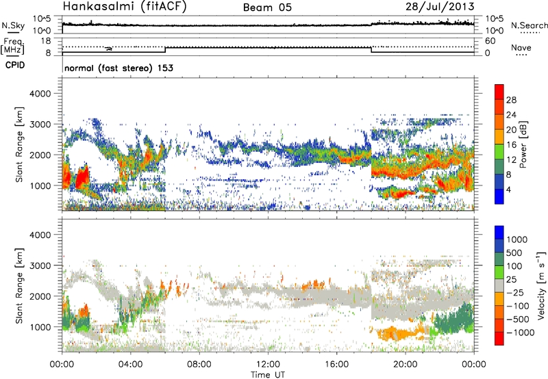Click the '08:00' time tick label
This screenshot has height=379, width=548.
pyautogui.click(x=199, y=365)
